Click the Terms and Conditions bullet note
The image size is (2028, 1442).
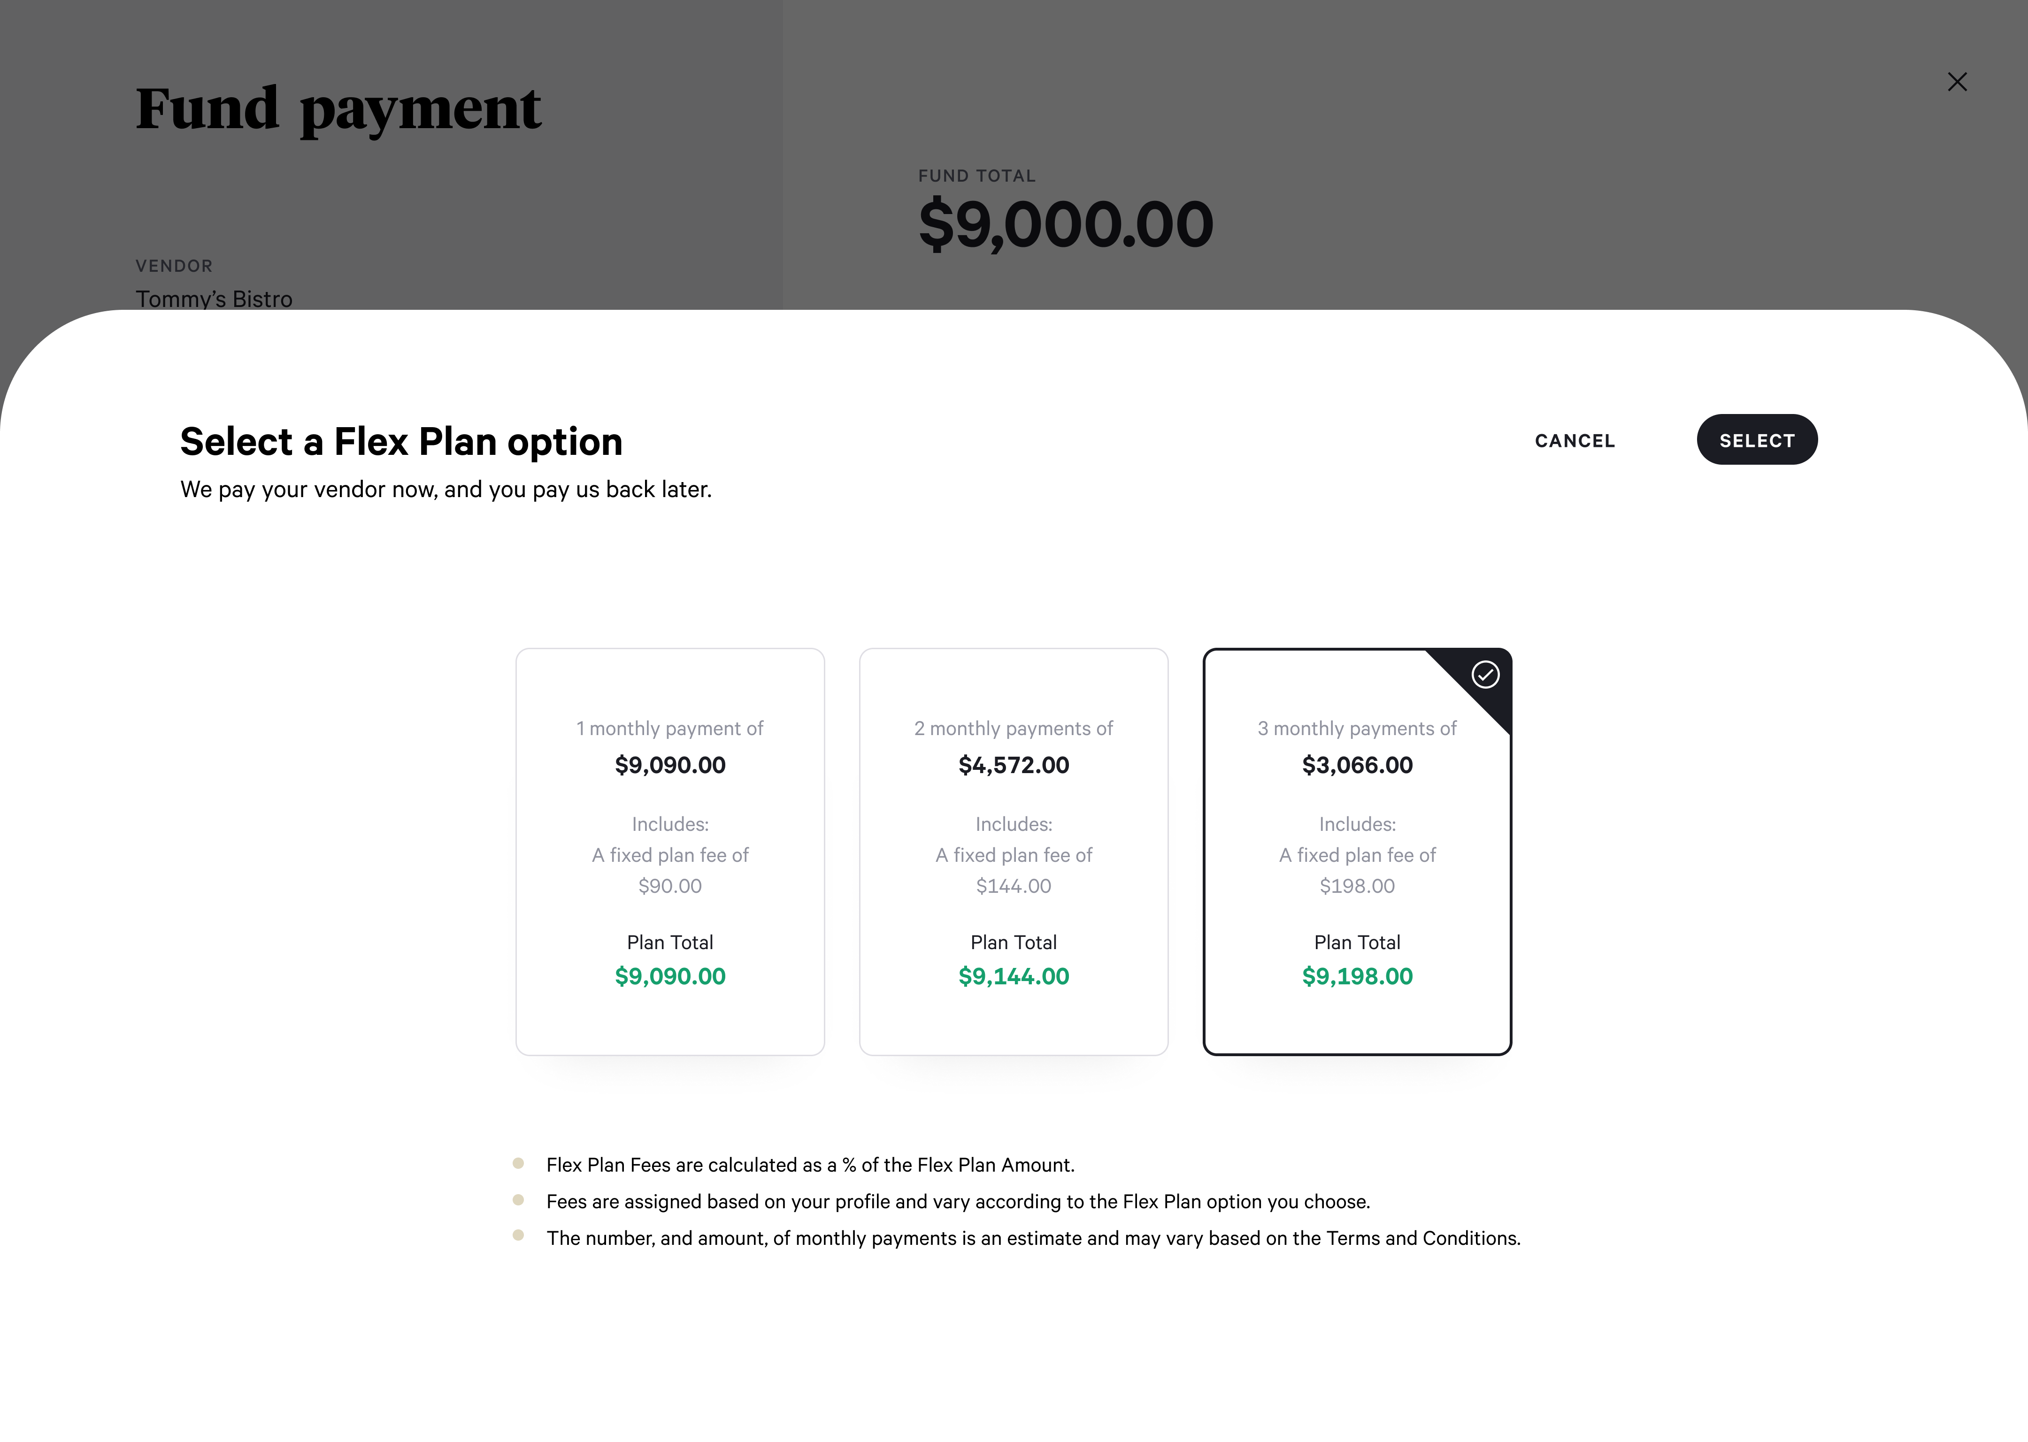click(x=1033, y=1238)
